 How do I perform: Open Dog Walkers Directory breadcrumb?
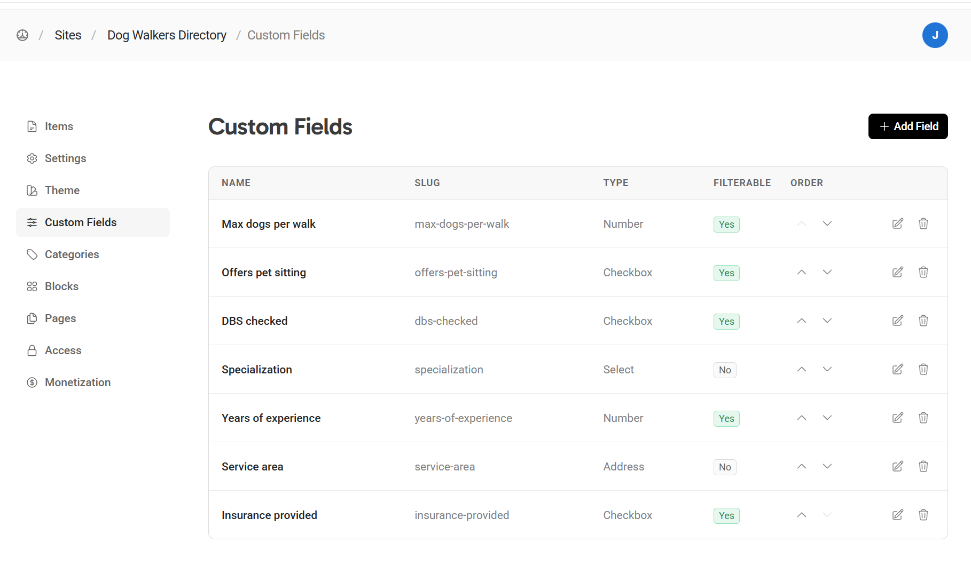pyautogui.click(x=167, y=35)
